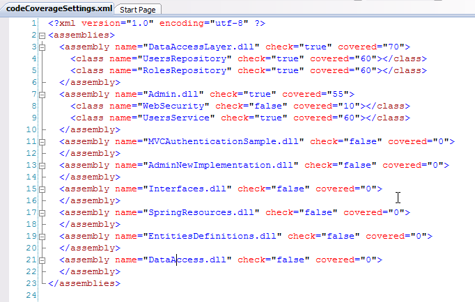Click the "DataAccessLayer.dll" name value

coord(201,47)
